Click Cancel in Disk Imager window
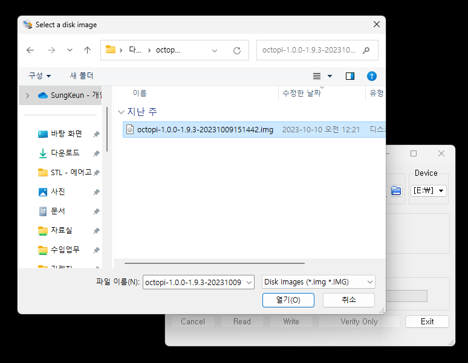 (193, 321)
